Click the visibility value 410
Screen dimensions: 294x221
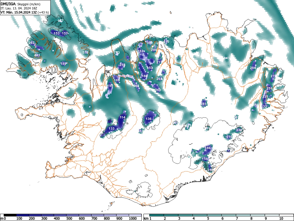(x=166, y=42)
